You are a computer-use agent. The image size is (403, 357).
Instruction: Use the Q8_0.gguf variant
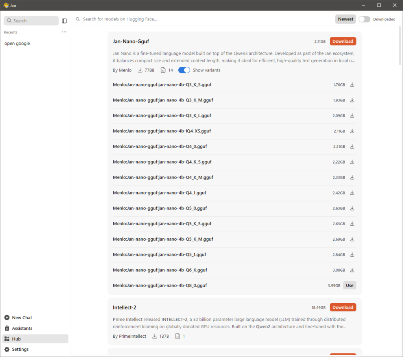pos(349,285)
